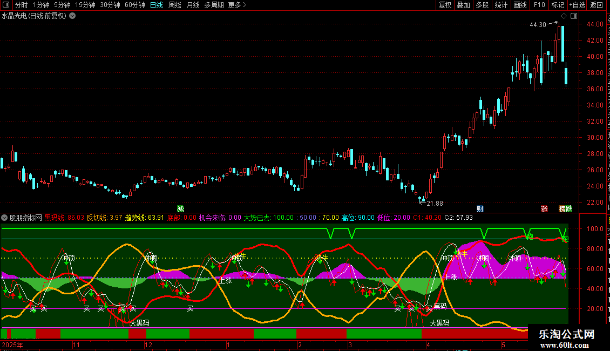Activate the 画线 drawing tool
This screenshot has height=351, width=610.
pos(520,5)
